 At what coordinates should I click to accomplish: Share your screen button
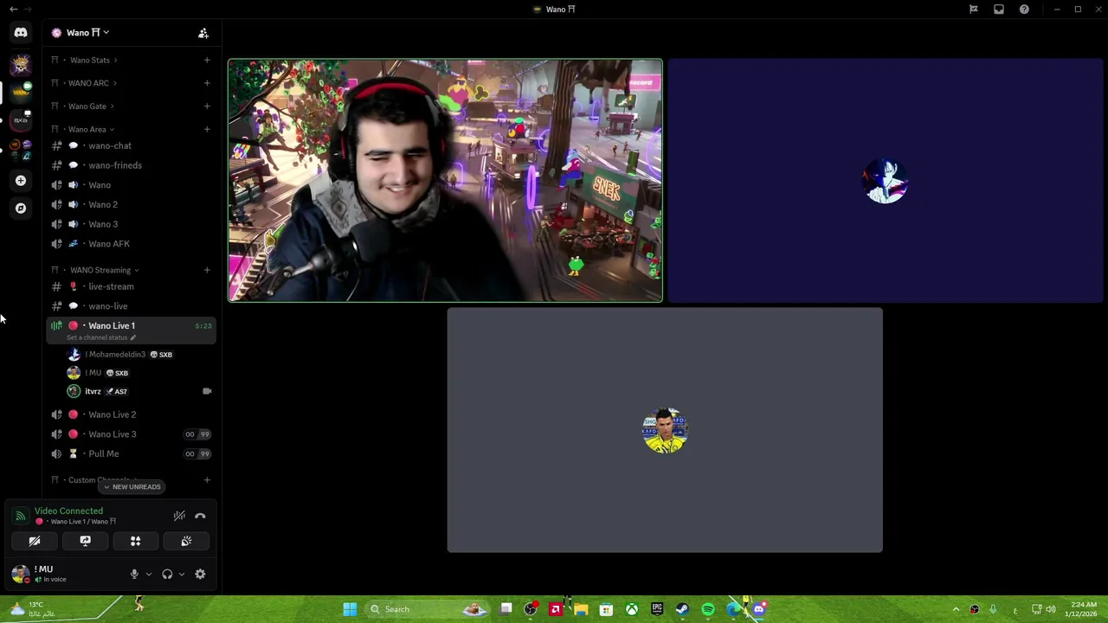(85, 542)
